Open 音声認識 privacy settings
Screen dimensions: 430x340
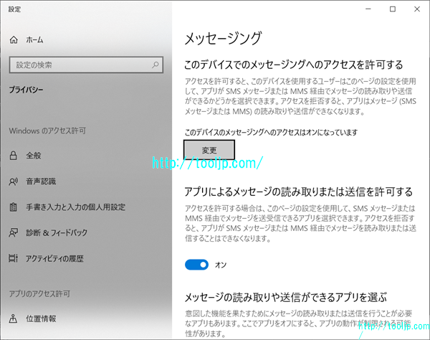coord(41,181)
